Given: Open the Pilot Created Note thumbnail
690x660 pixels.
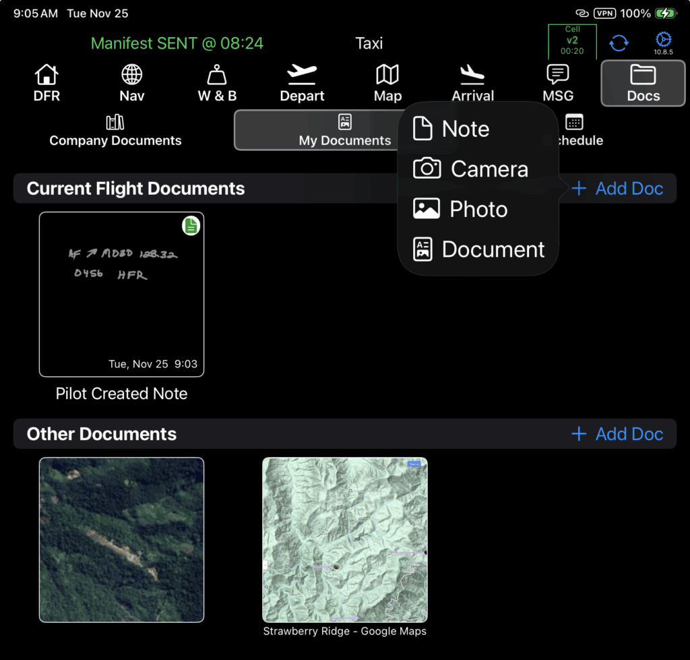Looking at the screenshot, I should pos(121,295).
